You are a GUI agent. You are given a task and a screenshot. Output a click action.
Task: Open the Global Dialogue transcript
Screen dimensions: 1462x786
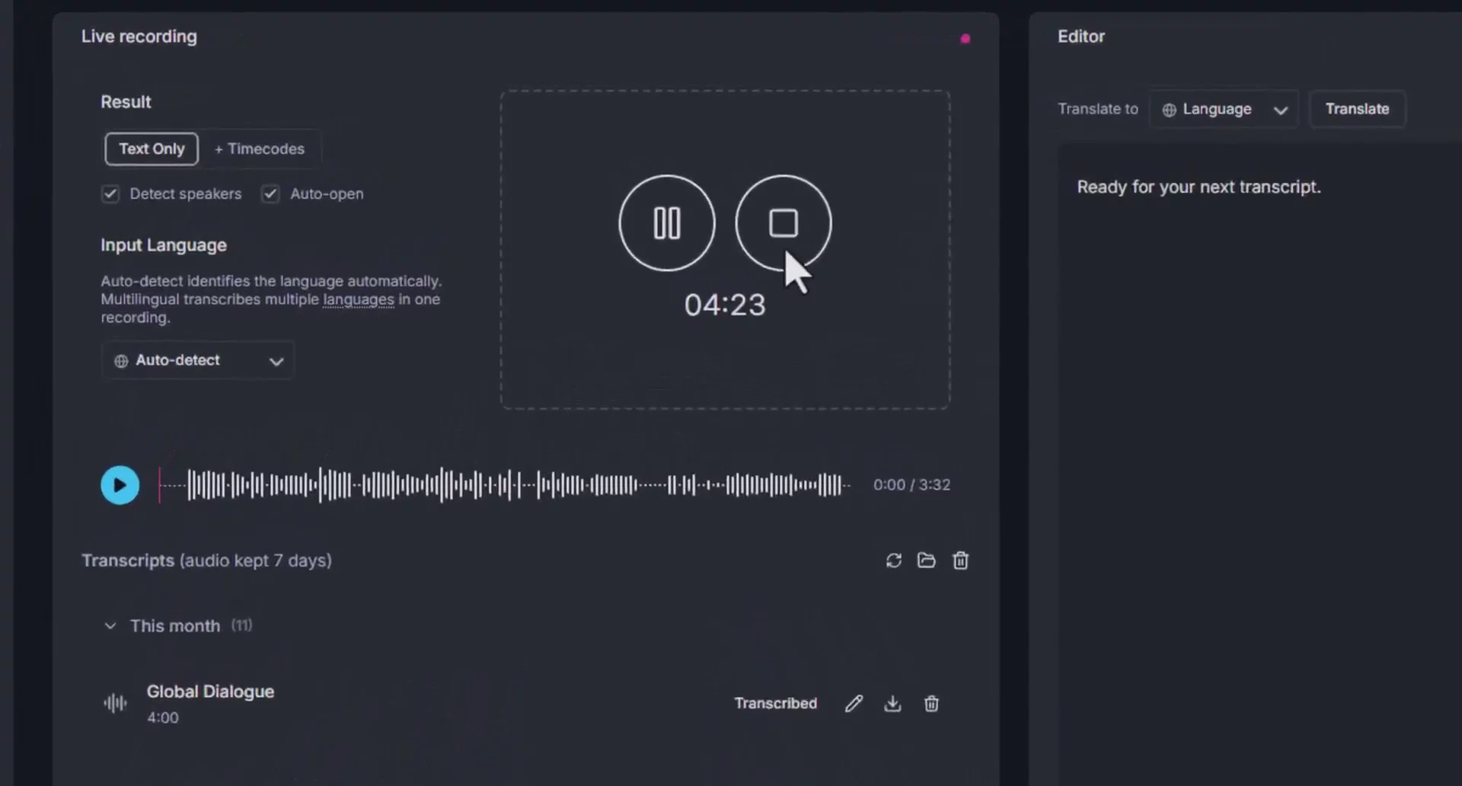click(x=210, y=692)
